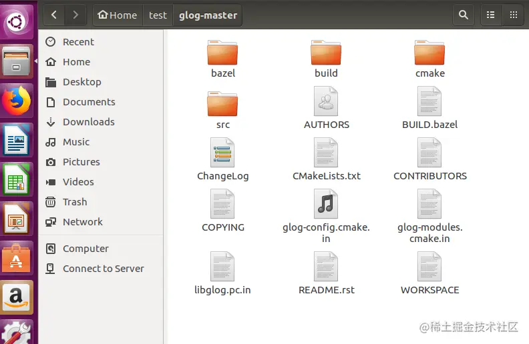The height and width of the screenshot is (344, 529).
Task: Switch to grid view icon
Action: pyautogui.click(x=514, y=15)
